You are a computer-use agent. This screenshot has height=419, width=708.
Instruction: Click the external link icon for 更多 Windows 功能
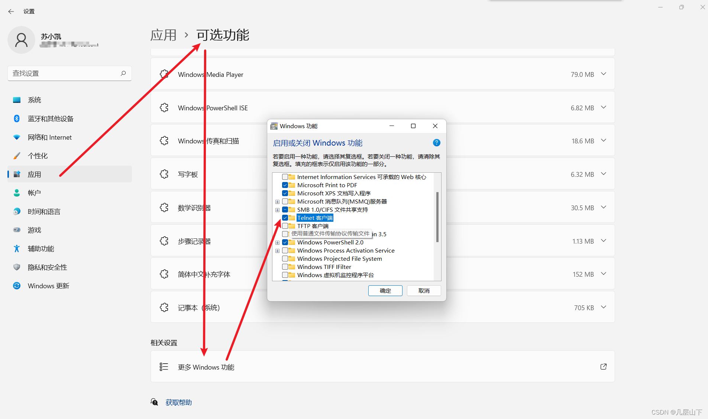point(604,367)
